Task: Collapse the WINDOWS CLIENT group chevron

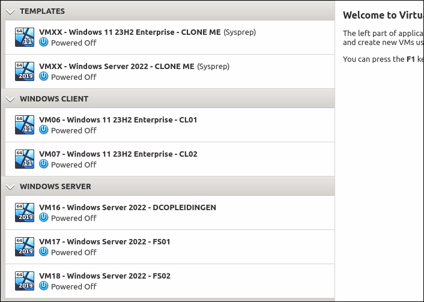Action: coord(10,99)
